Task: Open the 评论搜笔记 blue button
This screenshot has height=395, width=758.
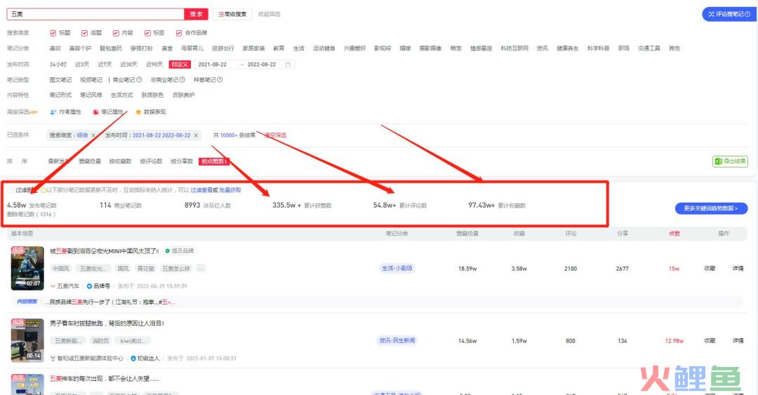Action: [729, 14]
